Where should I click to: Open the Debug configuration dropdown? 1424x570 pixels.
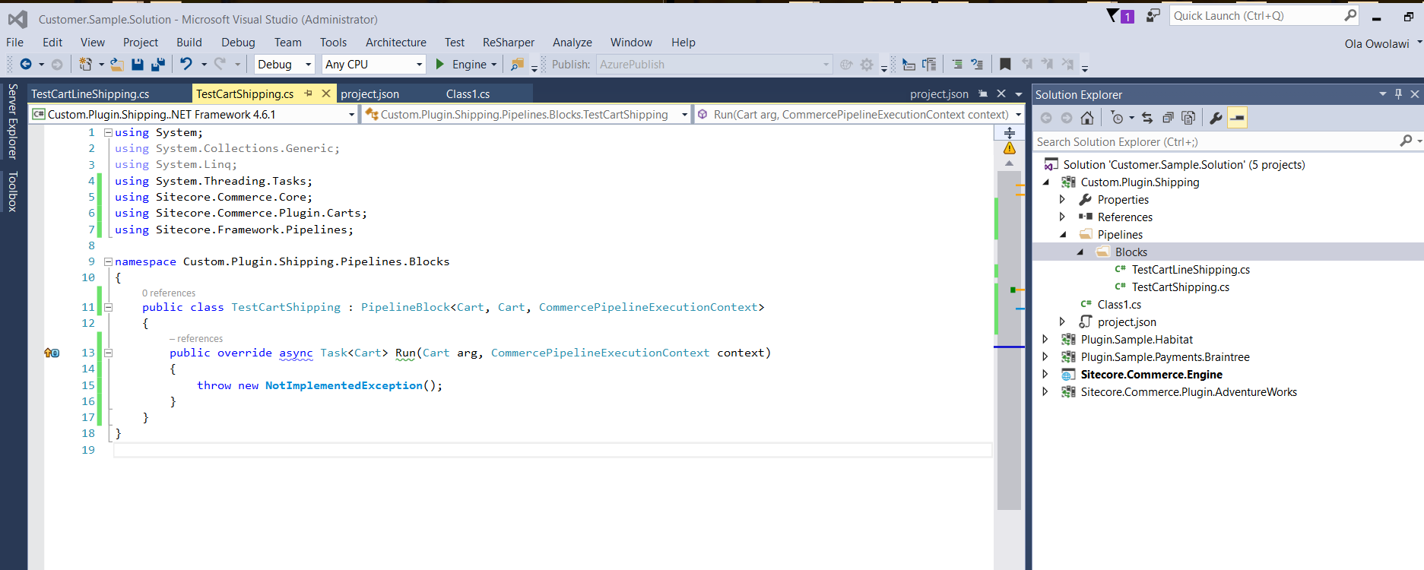(284, 65)
